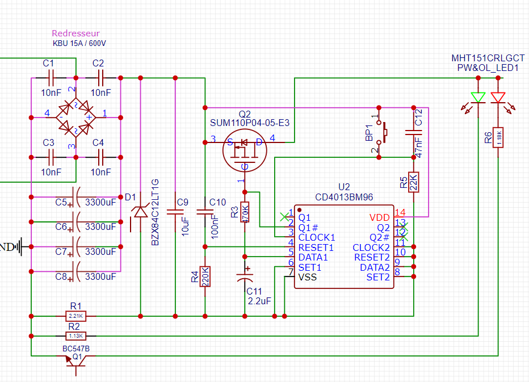Select electrolytic capacitor C6 symbol
Viewport: 529px width, 382px height.
tap(76, 222)
